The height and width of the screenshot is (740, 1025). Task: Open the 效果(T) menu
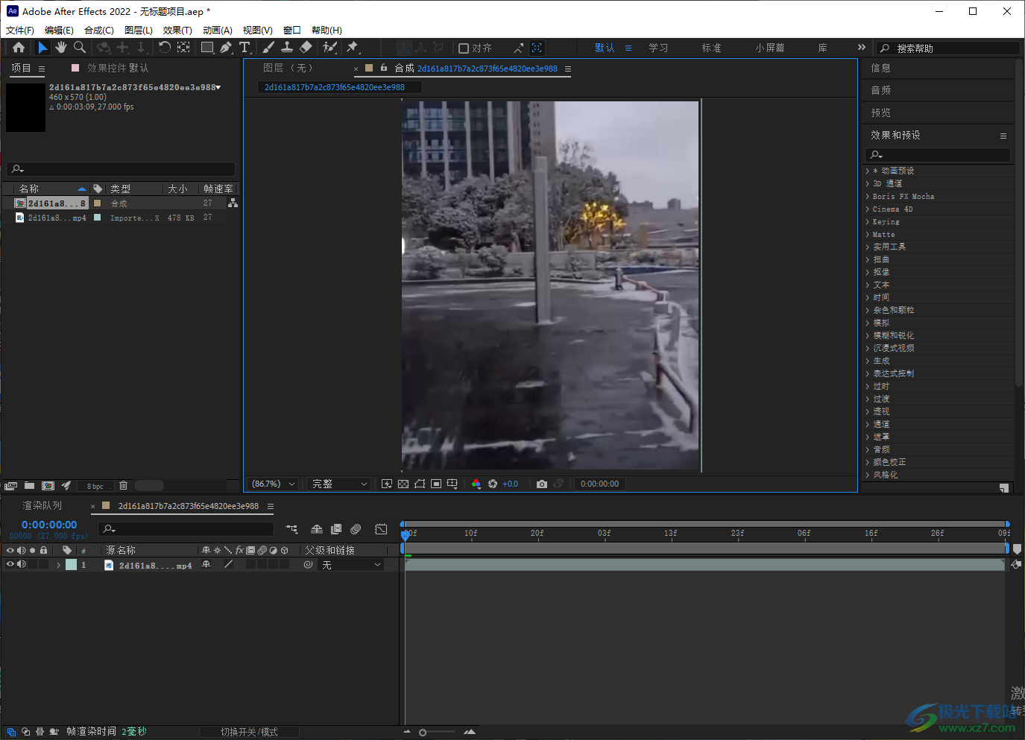[177, 31]
